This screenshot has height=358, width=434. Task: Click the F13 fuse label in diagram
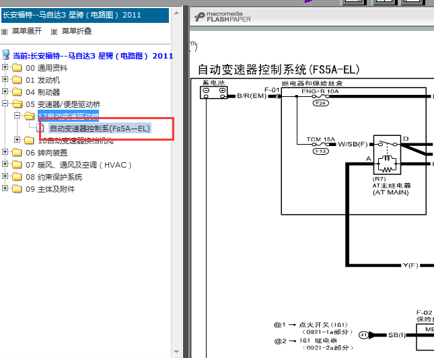tap(320, 151)
